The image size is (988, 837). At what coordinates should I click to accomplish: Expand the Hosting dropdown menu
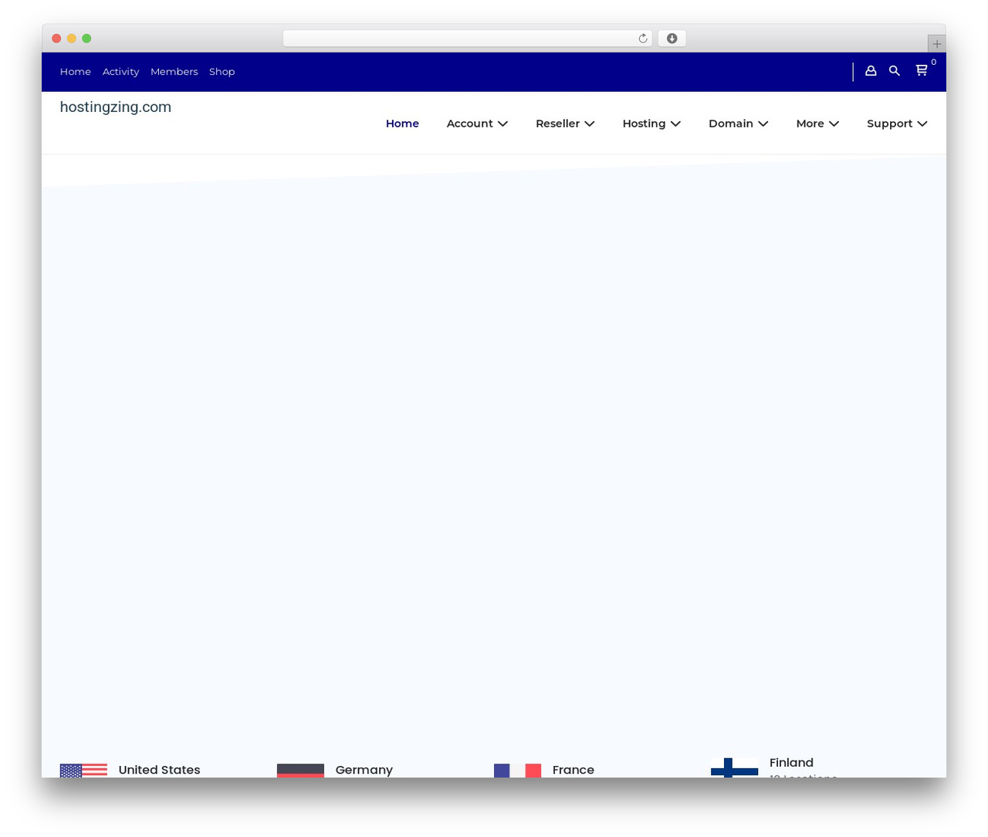click(x=651, y=124)
